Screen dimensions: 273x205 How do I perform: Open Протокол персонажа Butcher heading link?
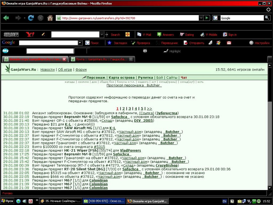(x=134, y=85)
